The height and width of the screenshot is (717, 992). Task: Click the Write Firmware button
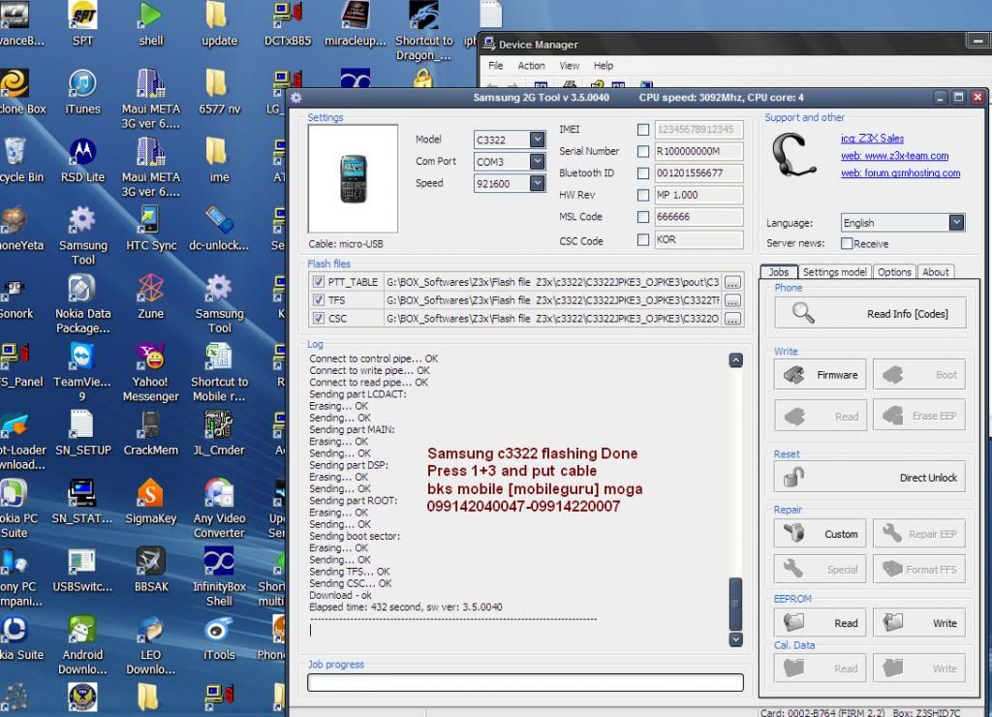(821, 375)
